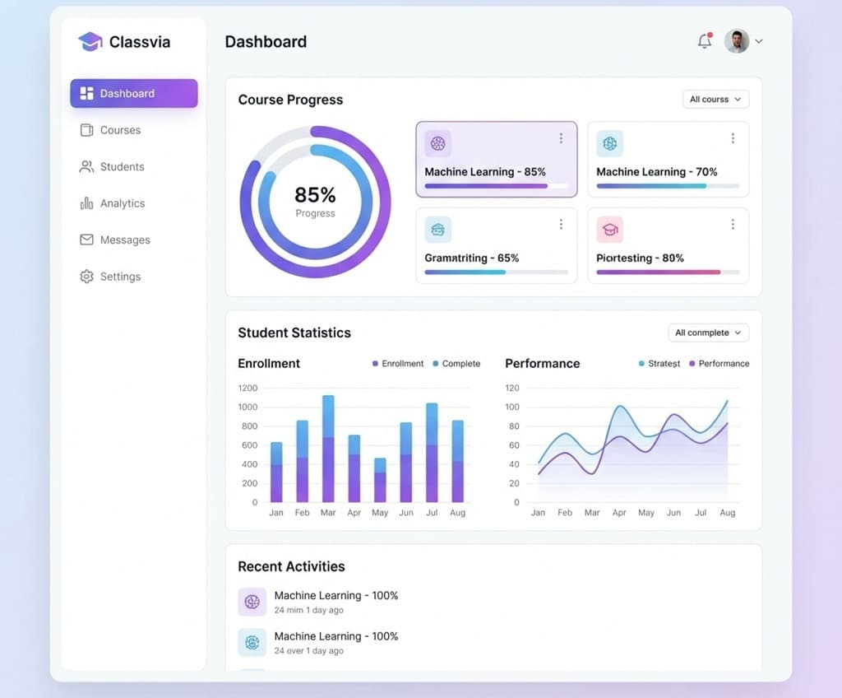842x698 pixels.
Task: Open the All courss dropdown
Action: point(715,100)
